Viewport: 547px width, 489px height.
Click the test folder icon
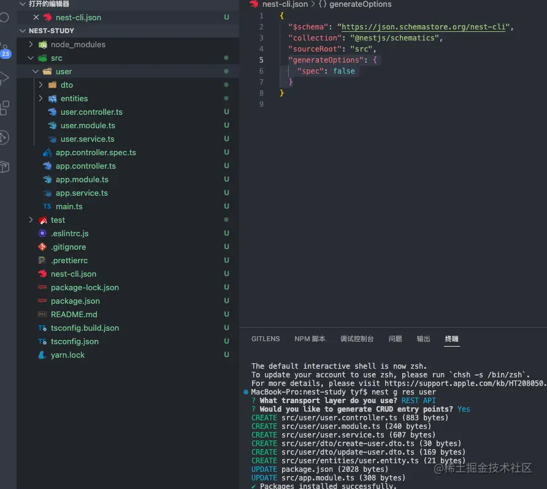[x=43, y=220]
